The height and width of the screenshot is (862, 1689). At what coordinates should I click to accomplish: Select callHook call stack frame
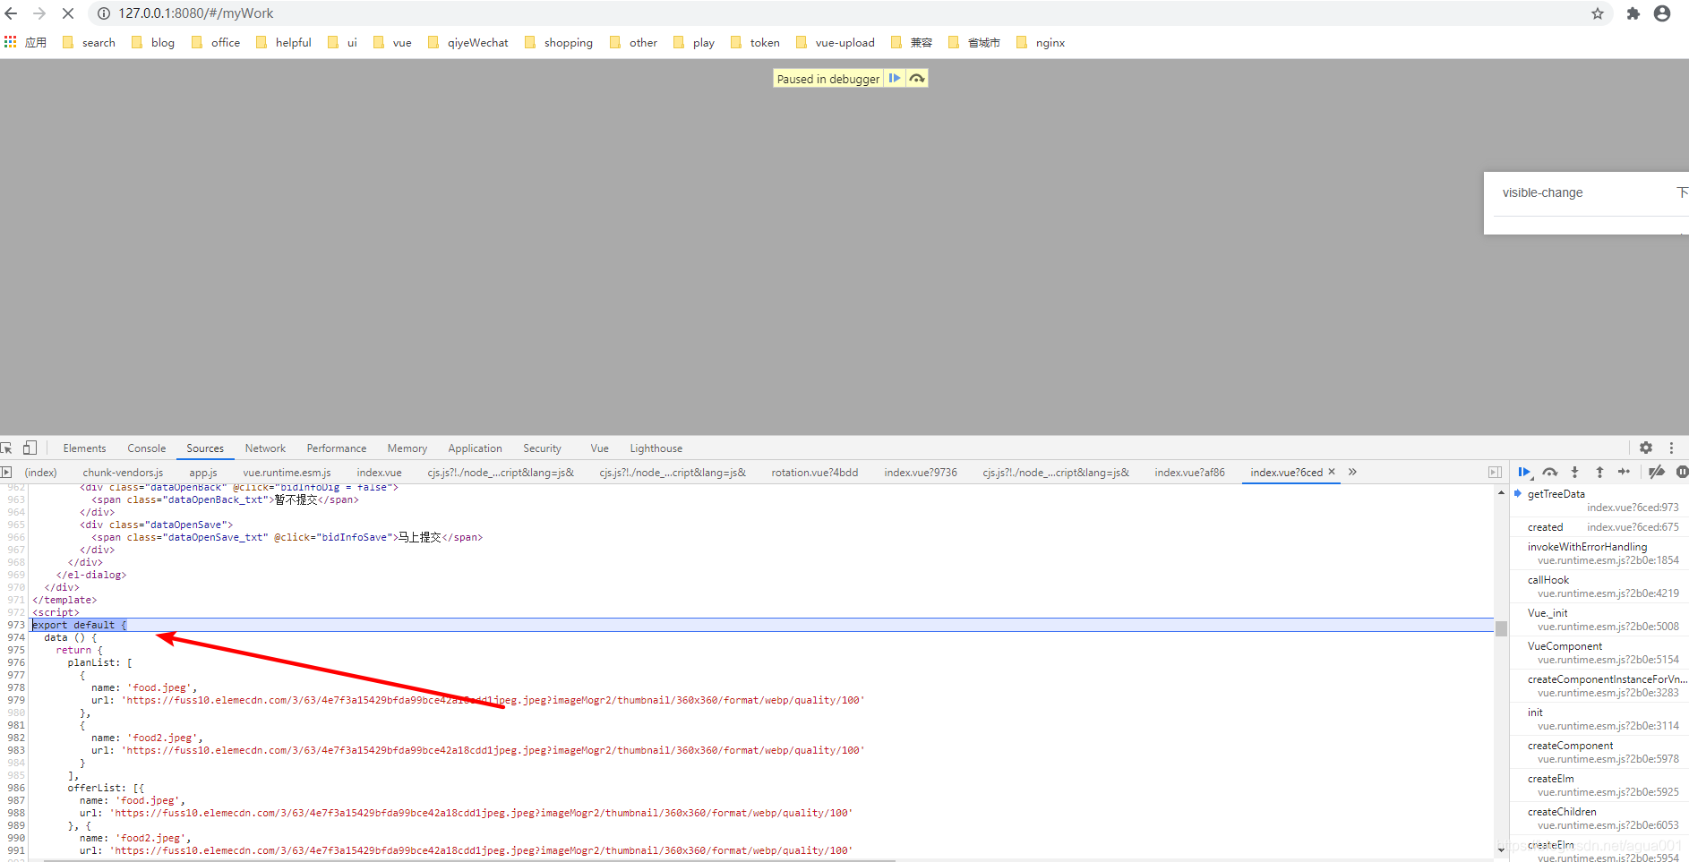[1599, 586]
